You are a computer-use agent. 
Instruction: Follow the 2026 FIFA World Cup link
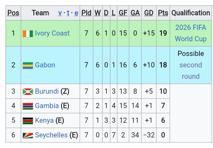pos(191,33)
